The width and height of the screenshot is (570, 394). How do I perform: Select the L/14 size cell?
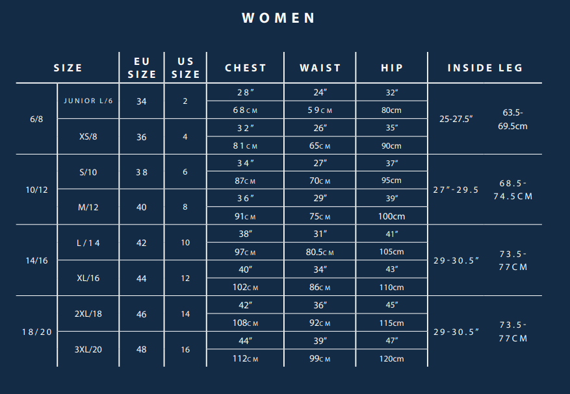tap(88, 243)
